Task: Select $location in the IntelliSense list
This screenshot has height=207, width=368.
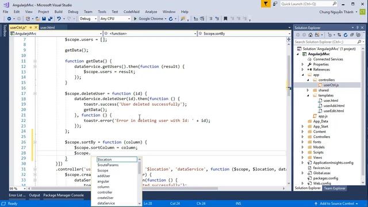Action: [117, 160]
